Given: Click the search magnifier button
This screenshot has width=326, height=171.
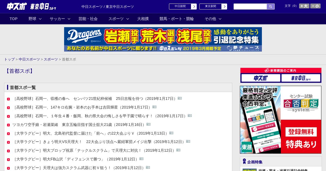Looking at the screenshot, I should tap(271, 7).
